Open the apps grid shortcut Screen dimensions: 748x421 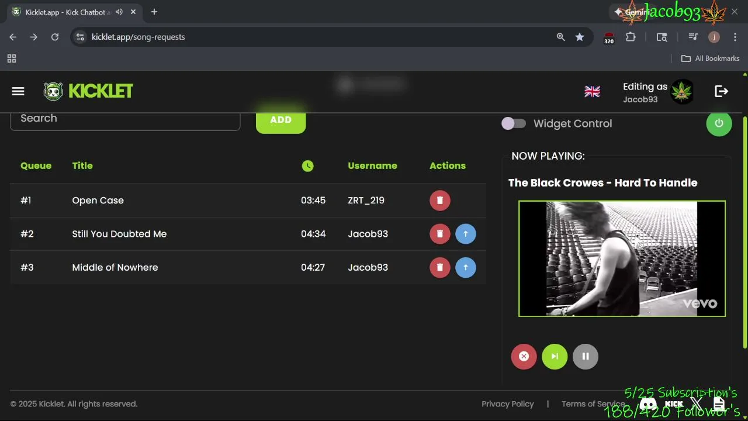pyautogui.click(x=12, y=58)
